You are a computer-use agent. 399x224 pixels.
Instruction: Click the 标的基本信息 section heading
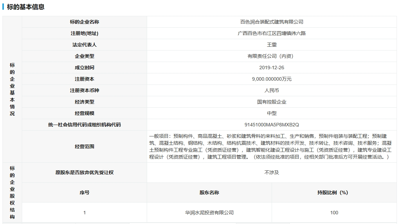click(x=26, y=7)
